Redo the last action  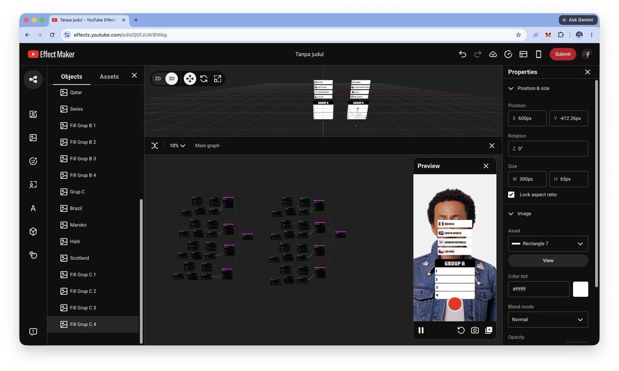pyautogui.click(x=478, y=54)
